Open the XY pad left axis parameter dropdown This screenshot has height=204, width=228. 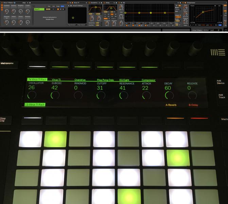[x=72, y=25]
